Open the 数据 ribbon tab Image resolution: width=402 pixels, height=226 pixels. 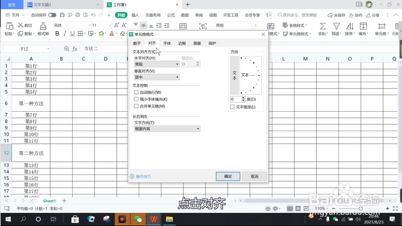(x=185, y=15)
